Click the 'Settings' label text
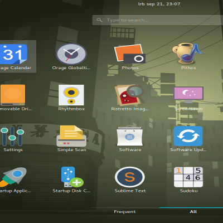The image size is (223, 223). pyautogui.click(x=13, y=150)
